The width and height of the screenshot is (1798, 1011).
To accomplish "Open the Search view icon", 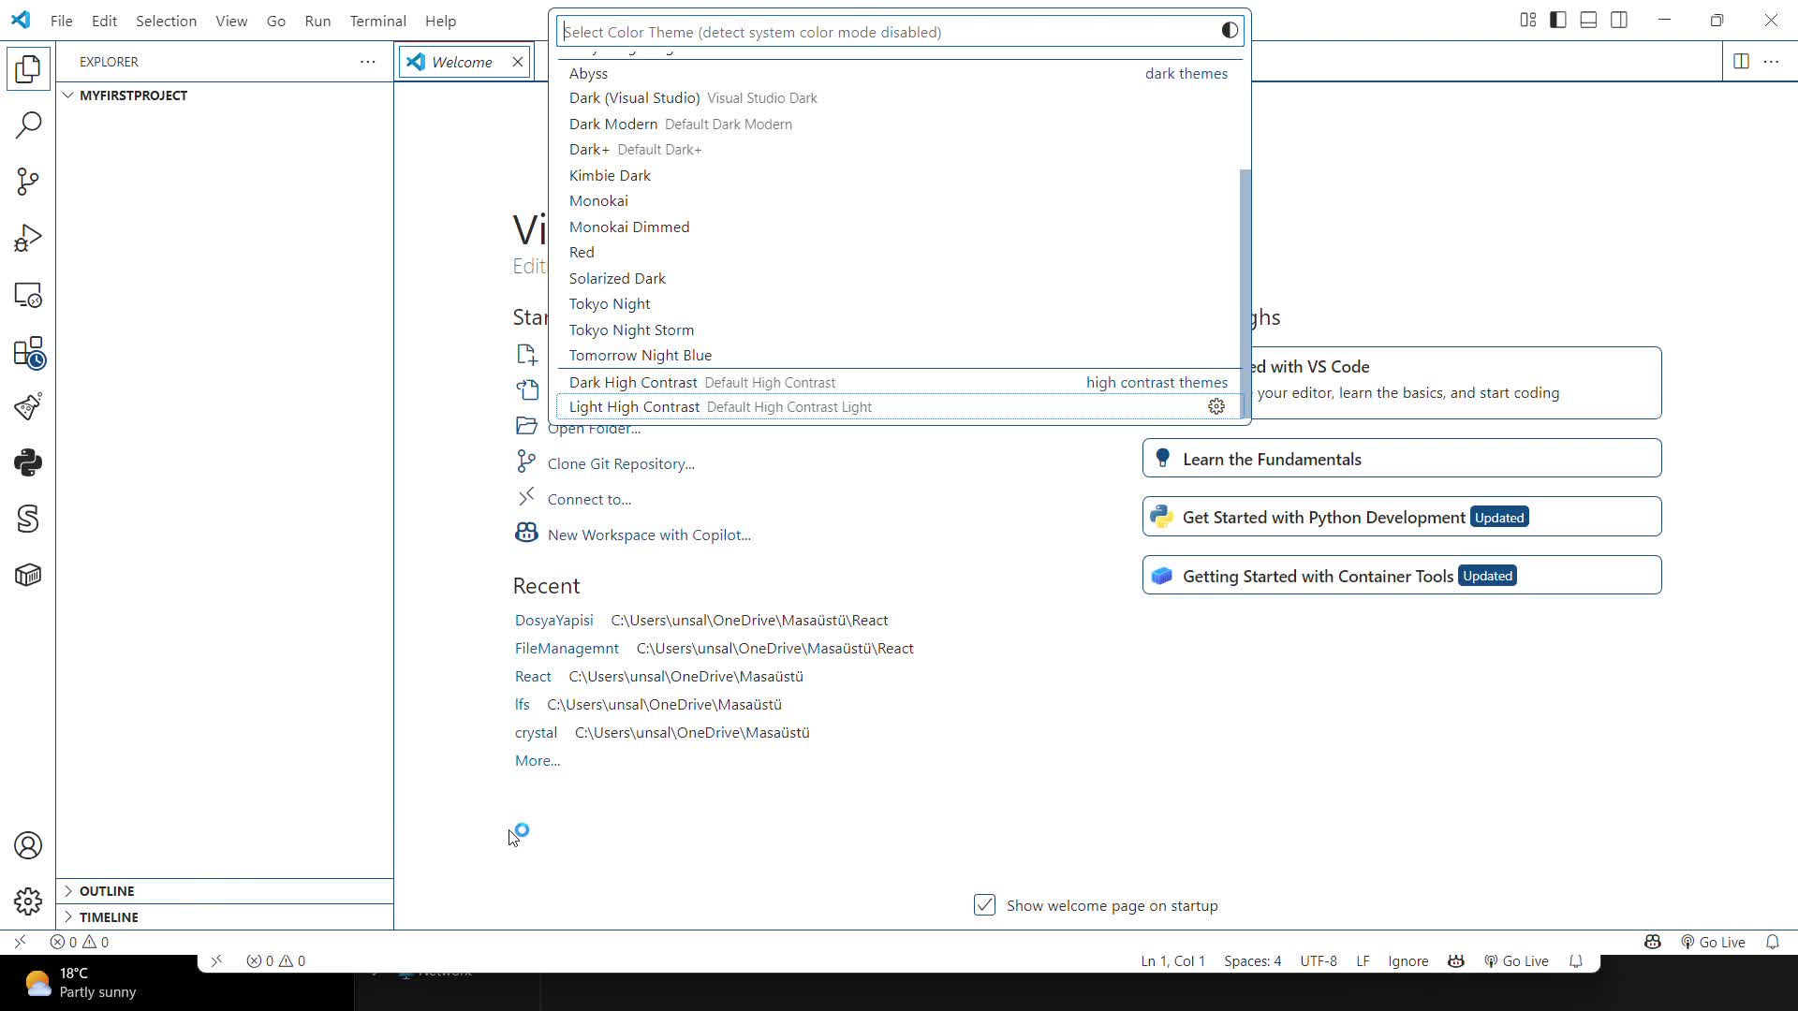I will click(28, 125).
